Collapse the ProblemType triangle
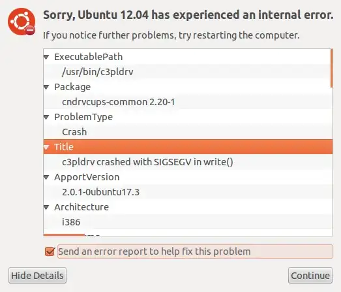 pos(46,117)
